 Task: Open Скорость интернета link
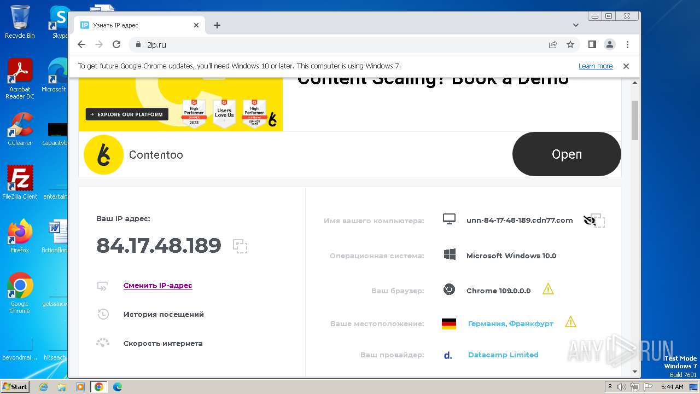[163, 344]
